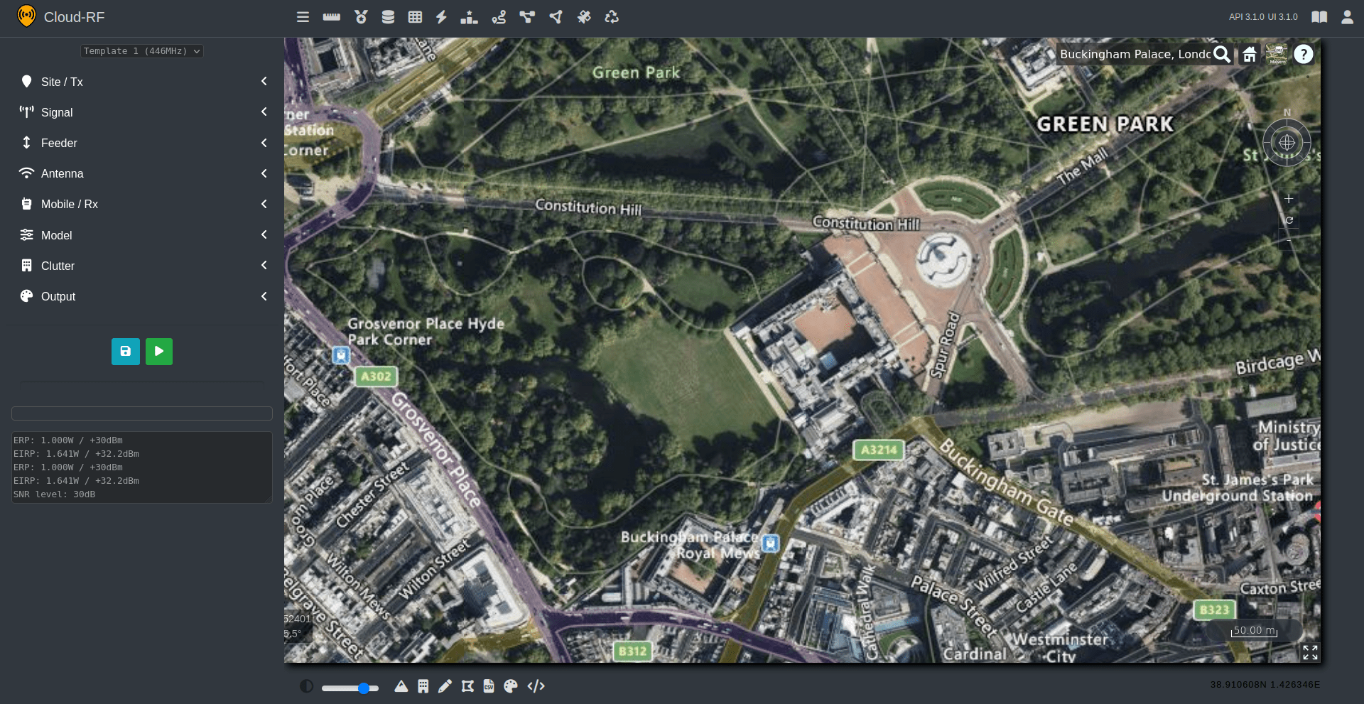
Task: Click the green run calculation button
Action: click(x=159, y=351)
